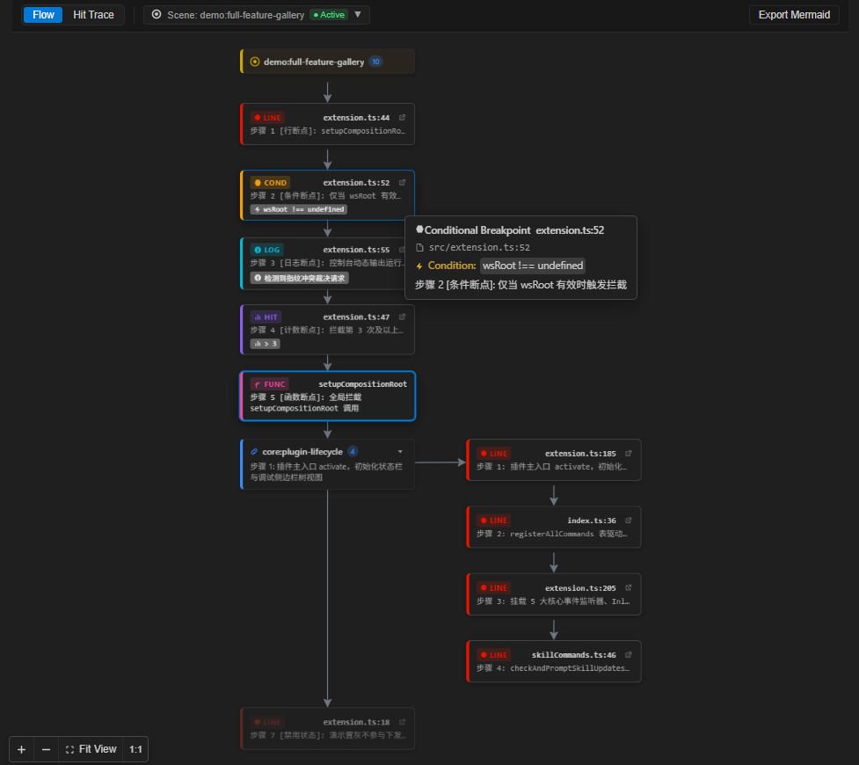Click src/extension.ts:52 path in tooltip
This screenshot has width=859, height=765.
(x=479, y=248)
